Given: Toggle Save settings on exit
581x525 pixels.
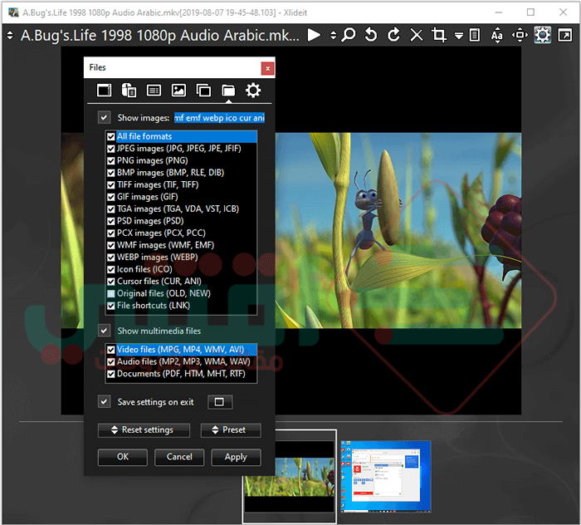Looking at the screenshot, I should [x=104, y=402].
